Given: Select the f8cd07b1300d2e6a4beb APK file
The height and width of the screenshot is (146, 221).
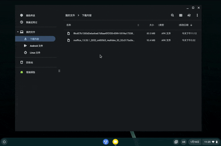Looking at the screenshot, I should (133, 33).
